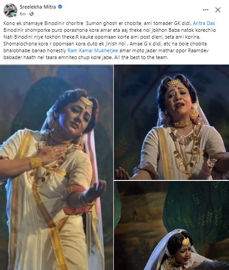
Task: Click the gold bangle in left photo
Action: click(x=36, y=162)
